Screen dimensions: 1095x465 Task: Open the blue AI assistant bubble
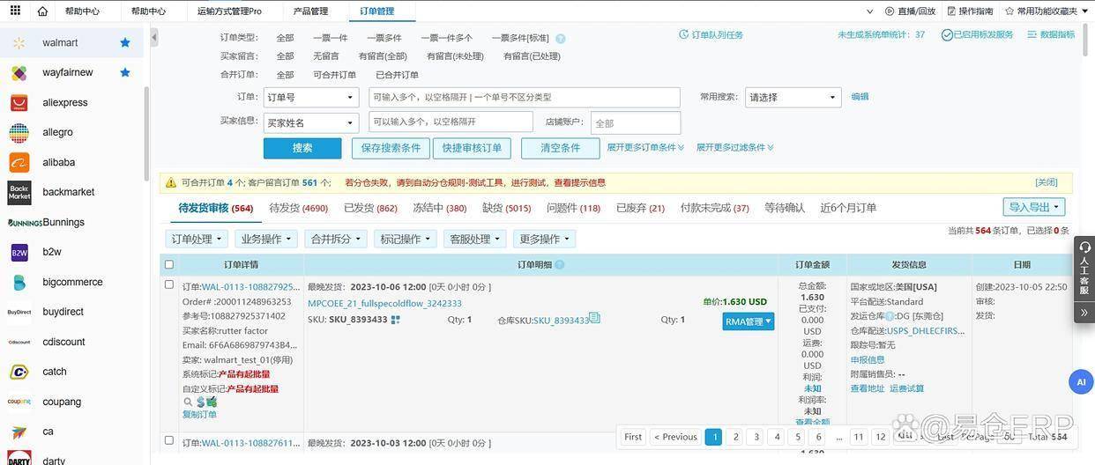pos(1081,381)
